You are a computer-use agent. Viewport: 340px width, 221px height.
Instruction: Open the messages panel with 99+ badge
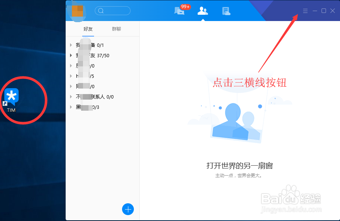coord(180,11)
